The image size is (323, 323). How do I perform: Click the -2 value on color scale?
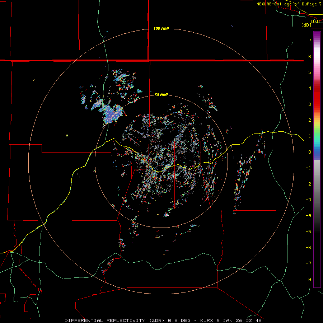tap(308, 184)
